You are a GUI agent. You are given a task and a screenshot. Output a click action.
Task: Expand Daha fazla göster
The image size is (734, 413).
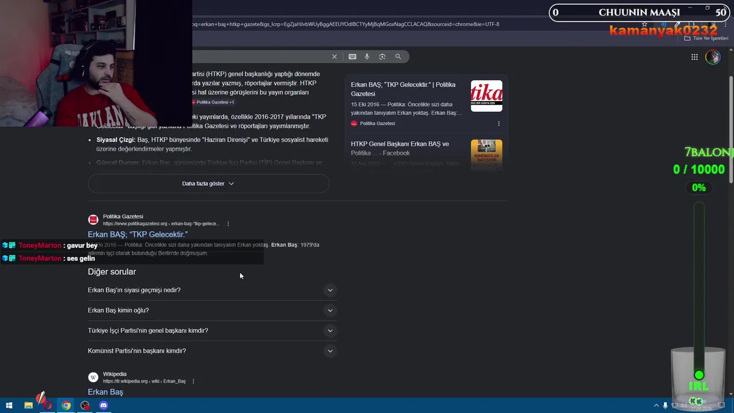click(x=208, y=184)
